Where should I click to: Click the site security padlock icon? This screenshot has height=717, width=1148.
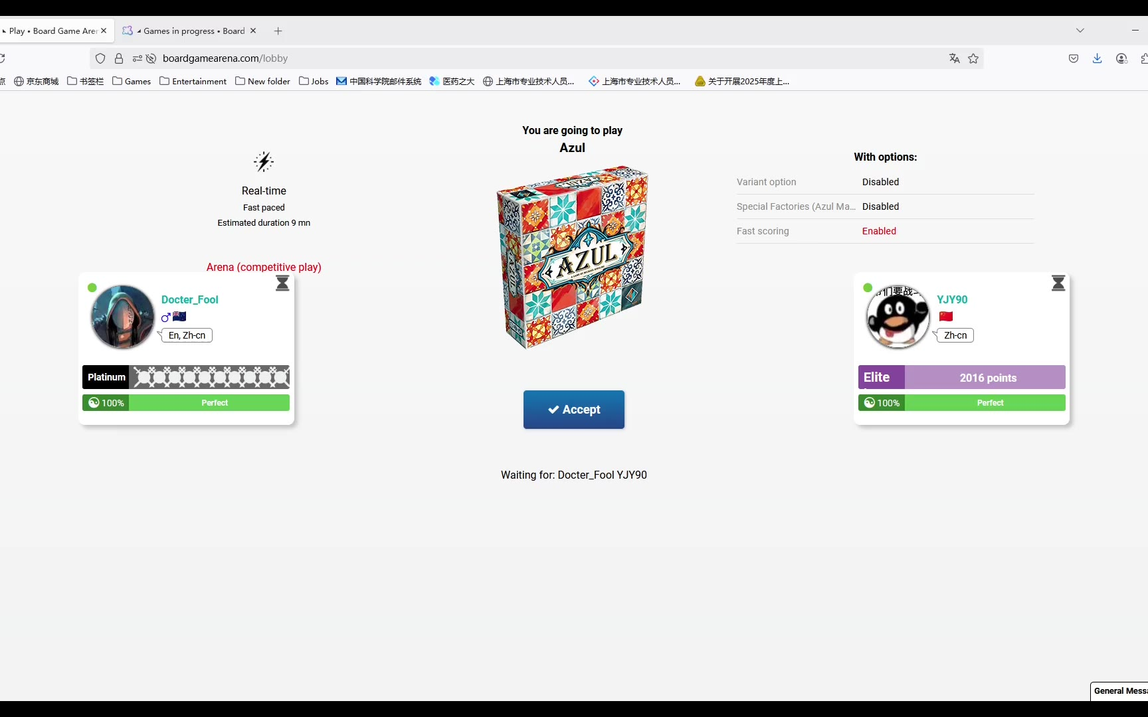tap(119, 58)
